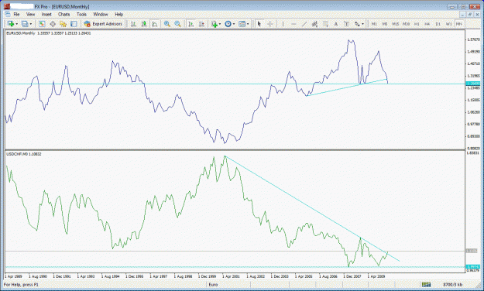Screen dimensions: 484x291
Task: Set timeframe to M5
Action: (385, 24)
